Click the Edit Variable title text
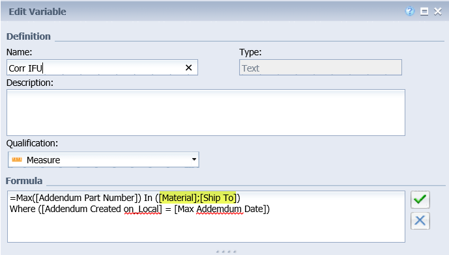Viewport: 449px width, 255px height. (x=38, y=12)
